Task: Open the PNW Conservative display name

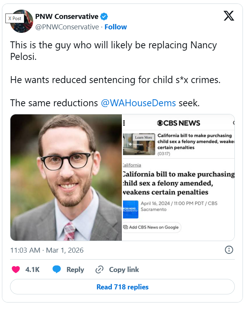Action: pyautogui.click(x=67, y=17)
